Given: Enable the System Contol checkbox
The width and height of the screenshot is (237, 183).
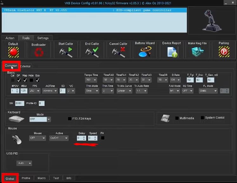Looking at the screenshot, I should point(202,118).
